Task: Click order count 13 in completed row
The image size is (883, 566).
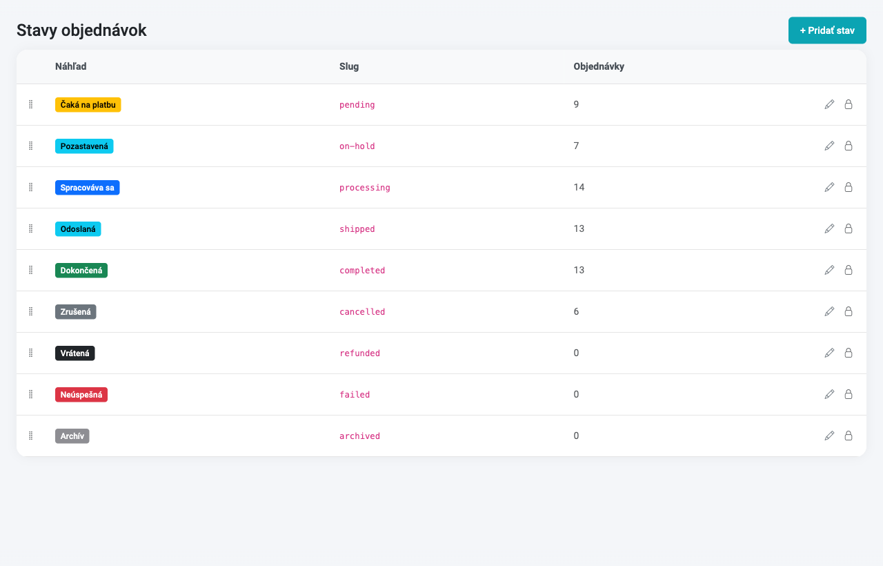Action: pyautogui.click(x=579, y=270)
